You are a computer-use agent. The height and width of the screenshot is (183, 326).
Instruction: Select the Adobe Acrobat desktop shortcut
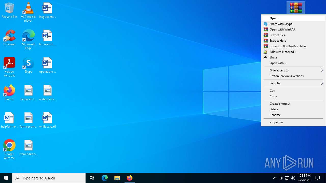point(9,67)
